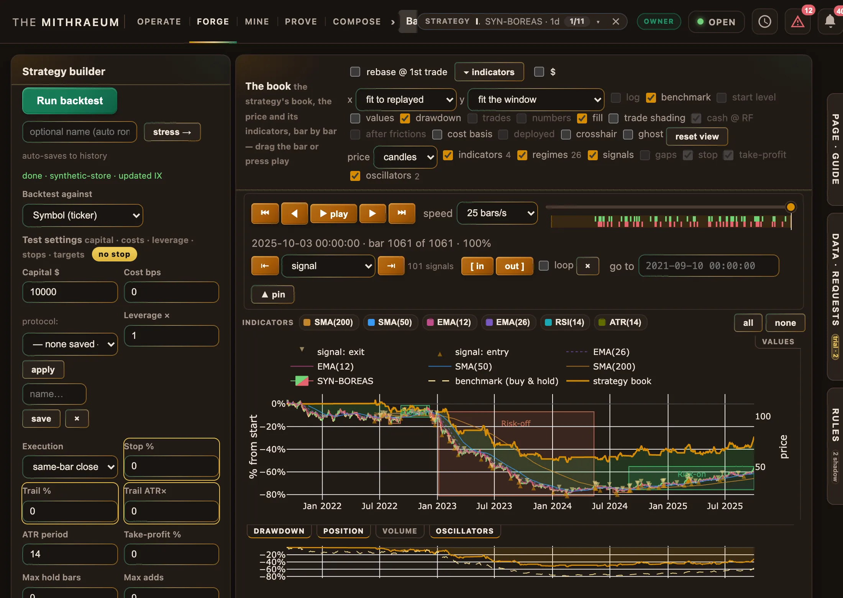Close the SYN-BOREAS strategy chip
843x598 pixels.
[616, 21]
